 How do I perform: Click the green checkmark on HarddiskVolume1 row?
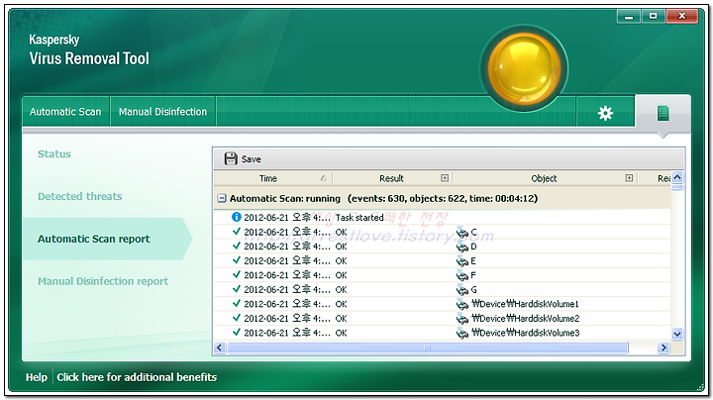(236, 303)
